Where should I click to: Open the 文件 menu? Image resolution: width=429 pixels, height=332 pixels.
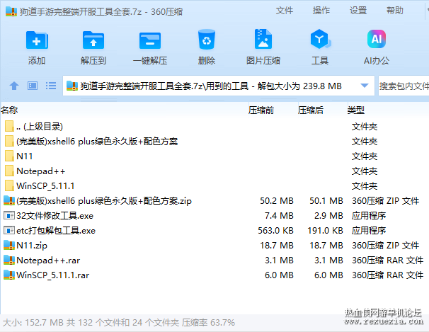(x=285, y=11)
